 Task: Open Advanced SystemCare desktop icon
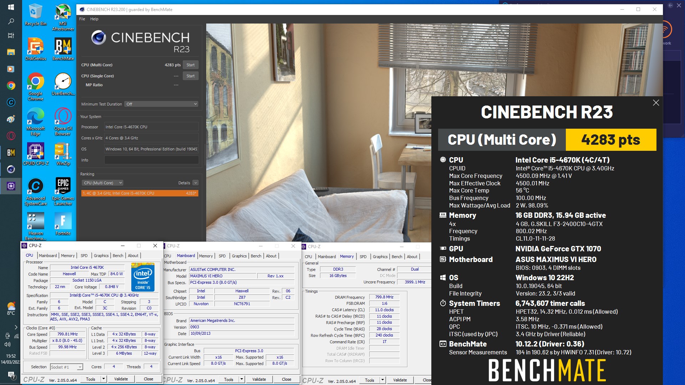(35, 191)
